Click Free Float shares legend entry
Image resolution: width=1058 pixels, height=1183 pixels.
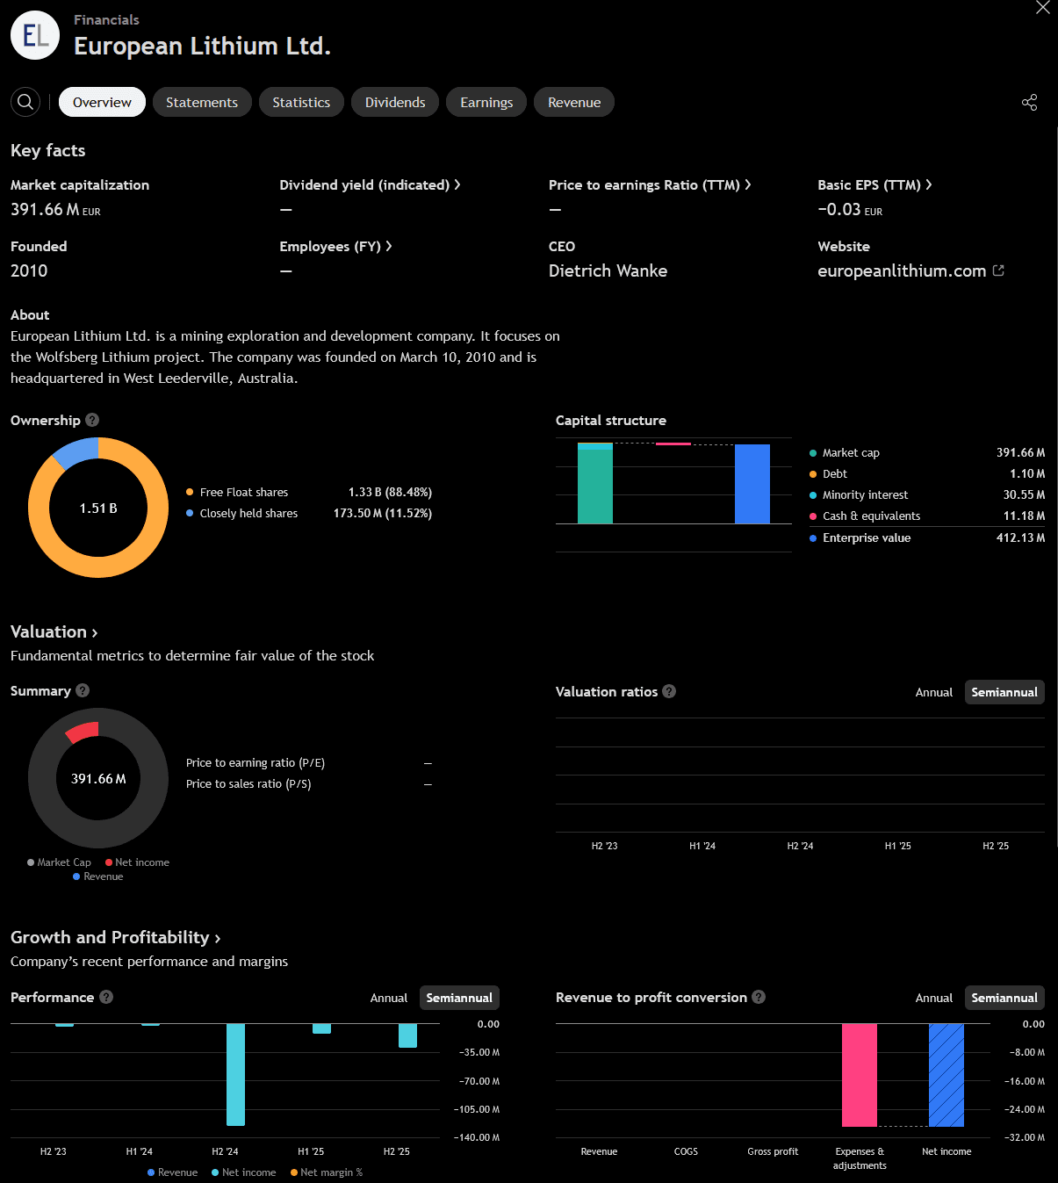click(x=309, y=492)
